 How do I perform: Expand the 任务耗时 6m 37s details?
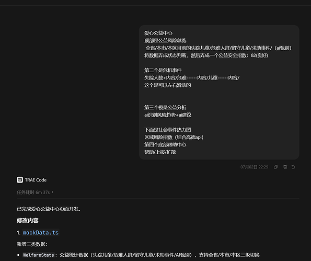coord(35,192)
